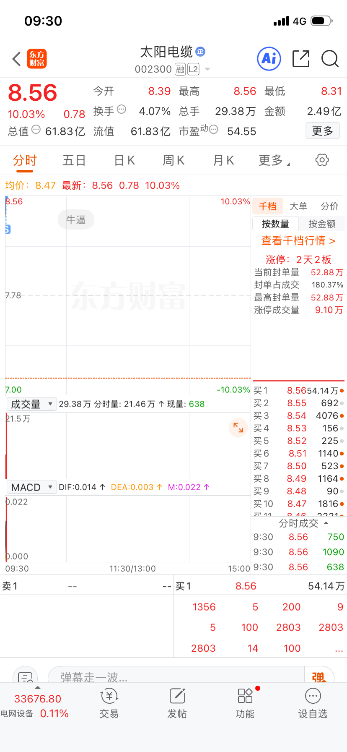Image resolution: width=347 pixels, height=752 pixels.
Task: Open the 成交量 indicator dropdown
Action: (31, 404)
